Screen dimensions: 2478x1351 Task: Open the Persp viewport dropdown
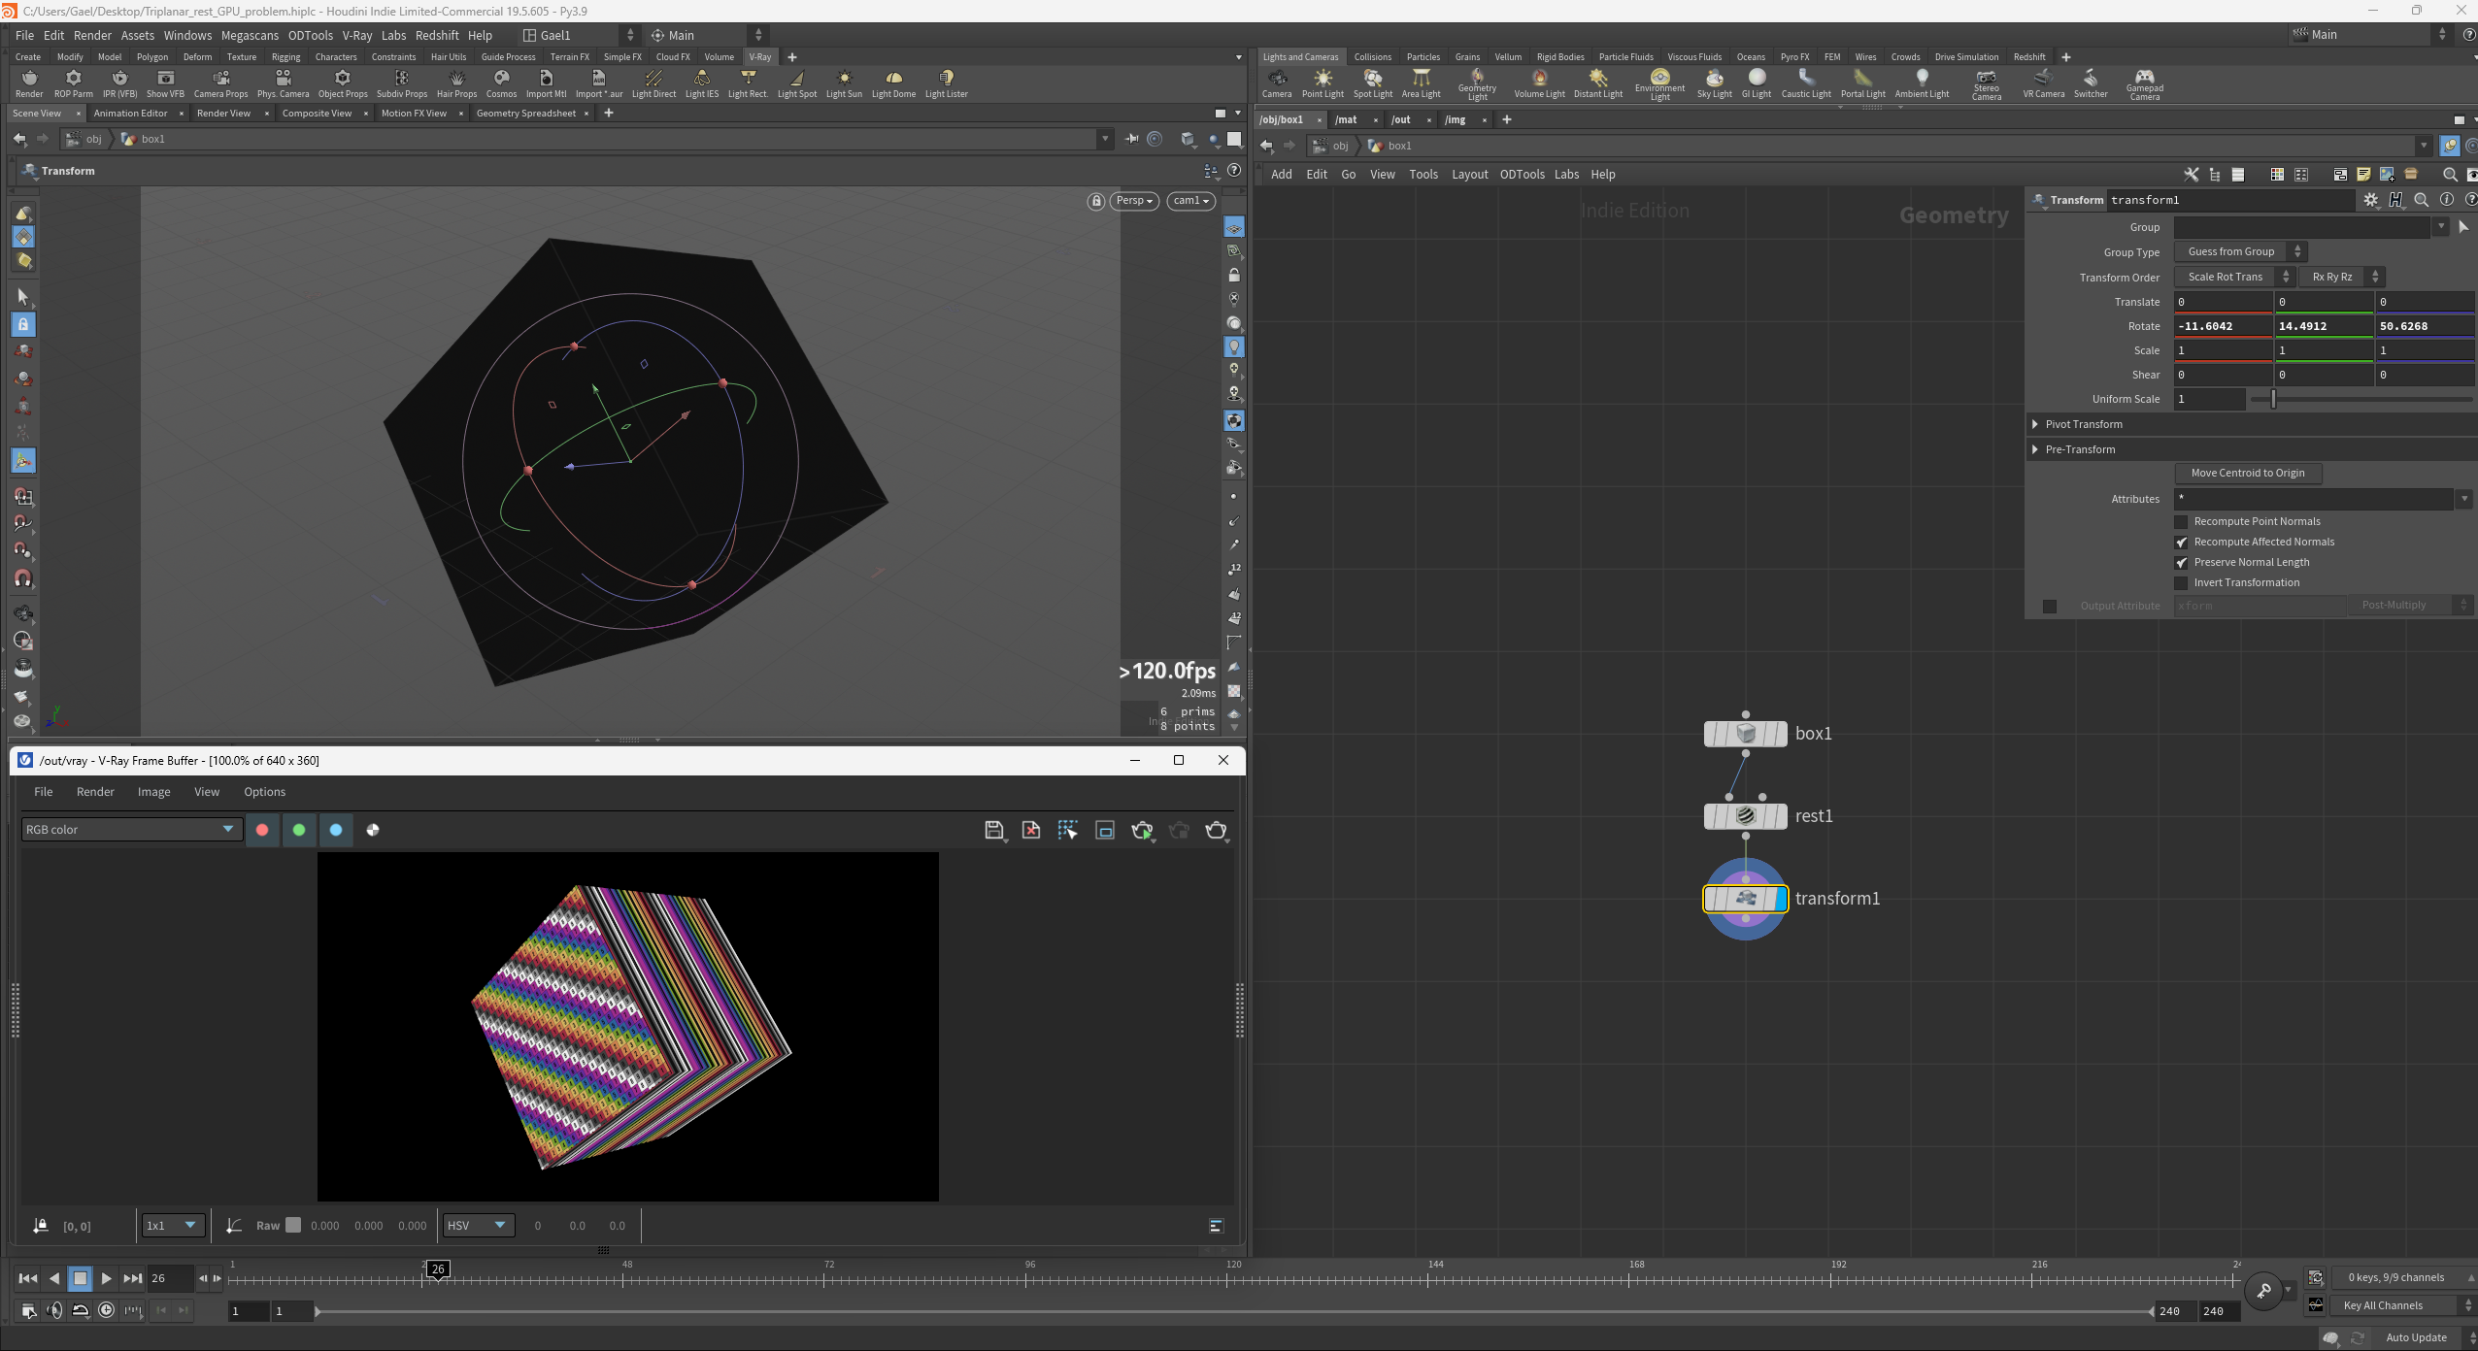[1134, 201]
